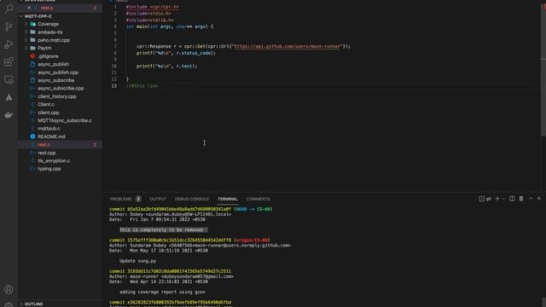Open typing.cpp file
546x307 pixels.
(x=49, y=169)
